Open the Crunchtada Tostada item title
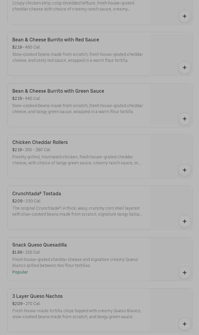This screenshot has width=199, height=335. point(37,194)
